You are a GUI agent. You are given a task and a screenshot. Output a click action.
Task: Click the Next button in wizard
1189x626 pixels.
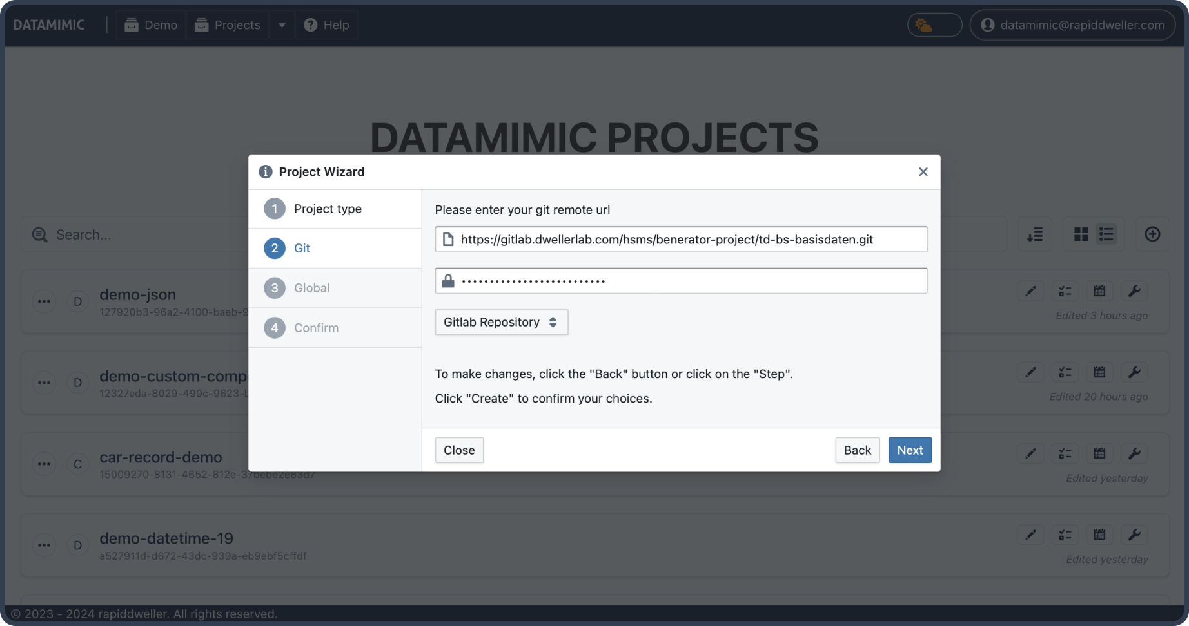[x=909, y=450]
